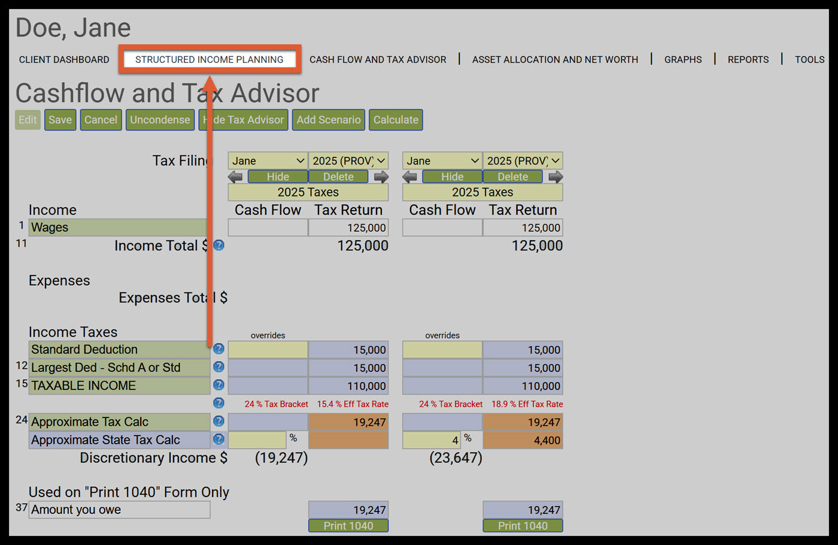The width and height of the screenshot is (838, 545).
Task: Click first scenario 2025 Taxes title field
Action: pyautogui.click(x=308, y=192)
